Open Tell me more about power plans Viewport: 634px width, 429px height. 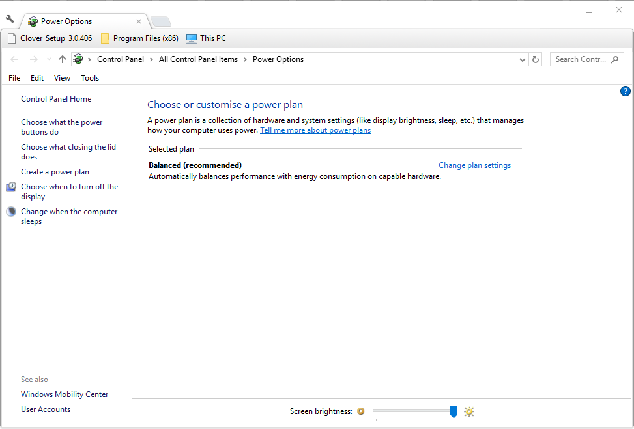[315, 130]
